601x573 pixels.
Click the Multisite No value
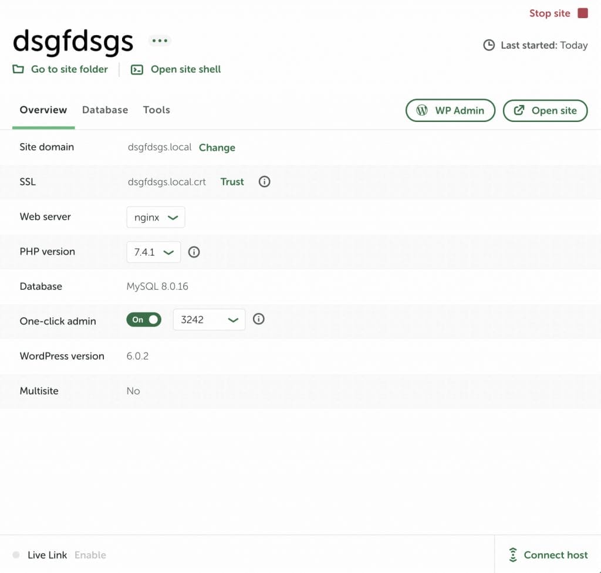pos(133,391)
